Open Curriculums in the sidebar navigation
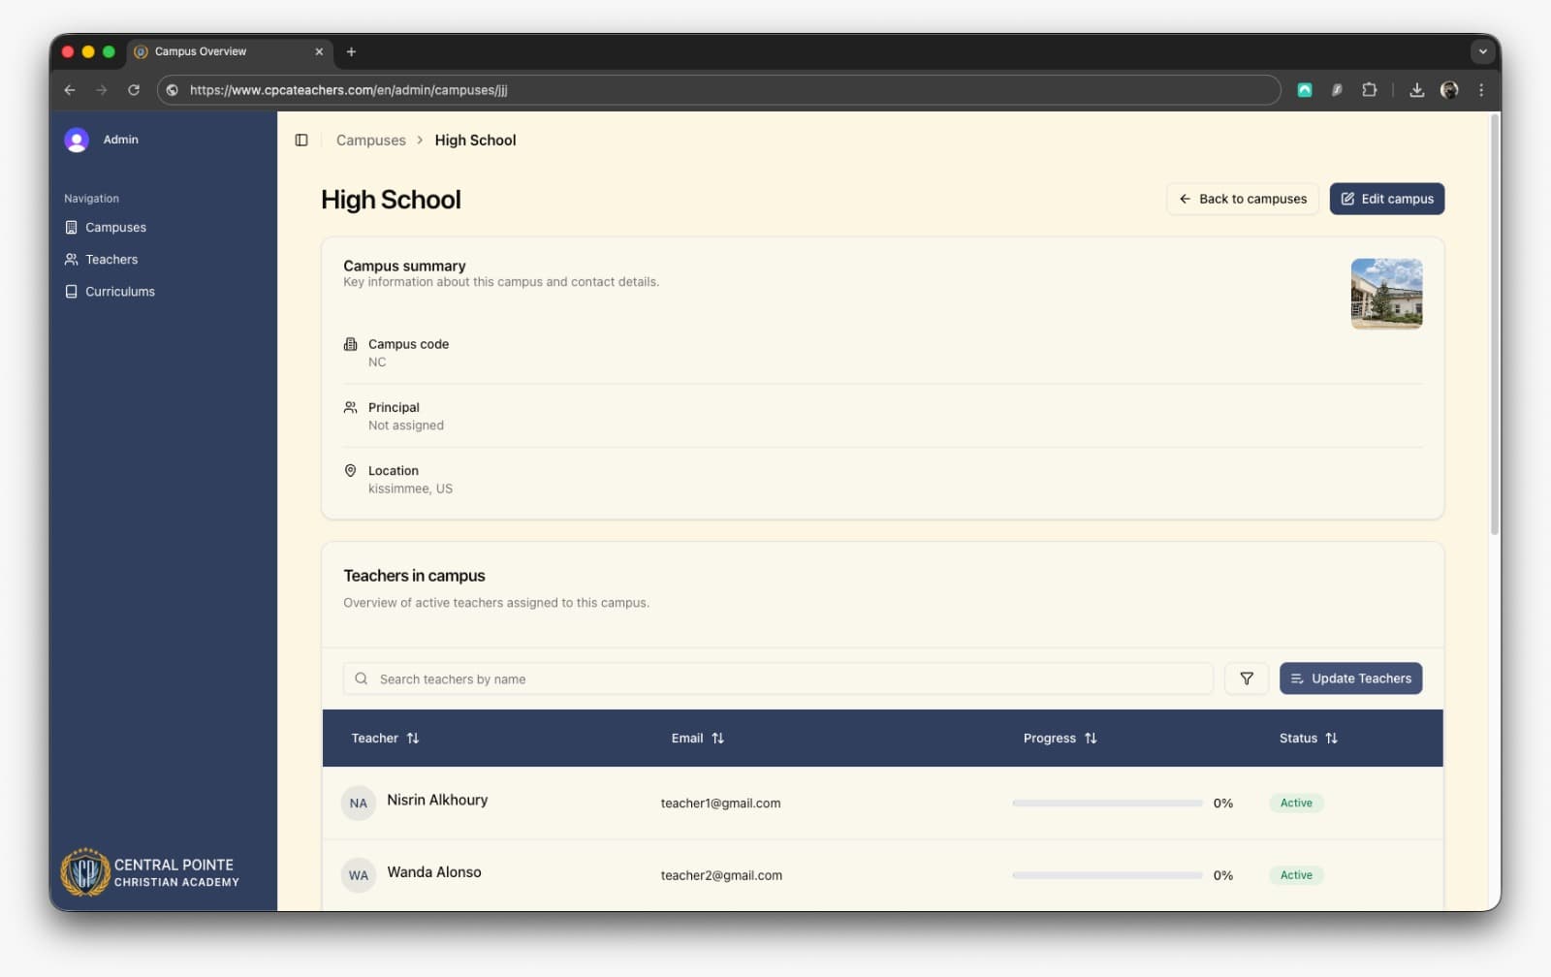This screenshot has width=1551, height=977. coord(119,291)
